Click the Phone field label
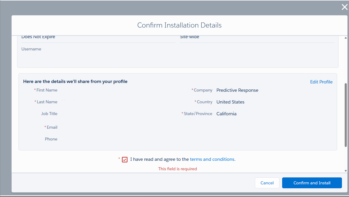Viewport: 349px width, 197px height. point(51,139)
